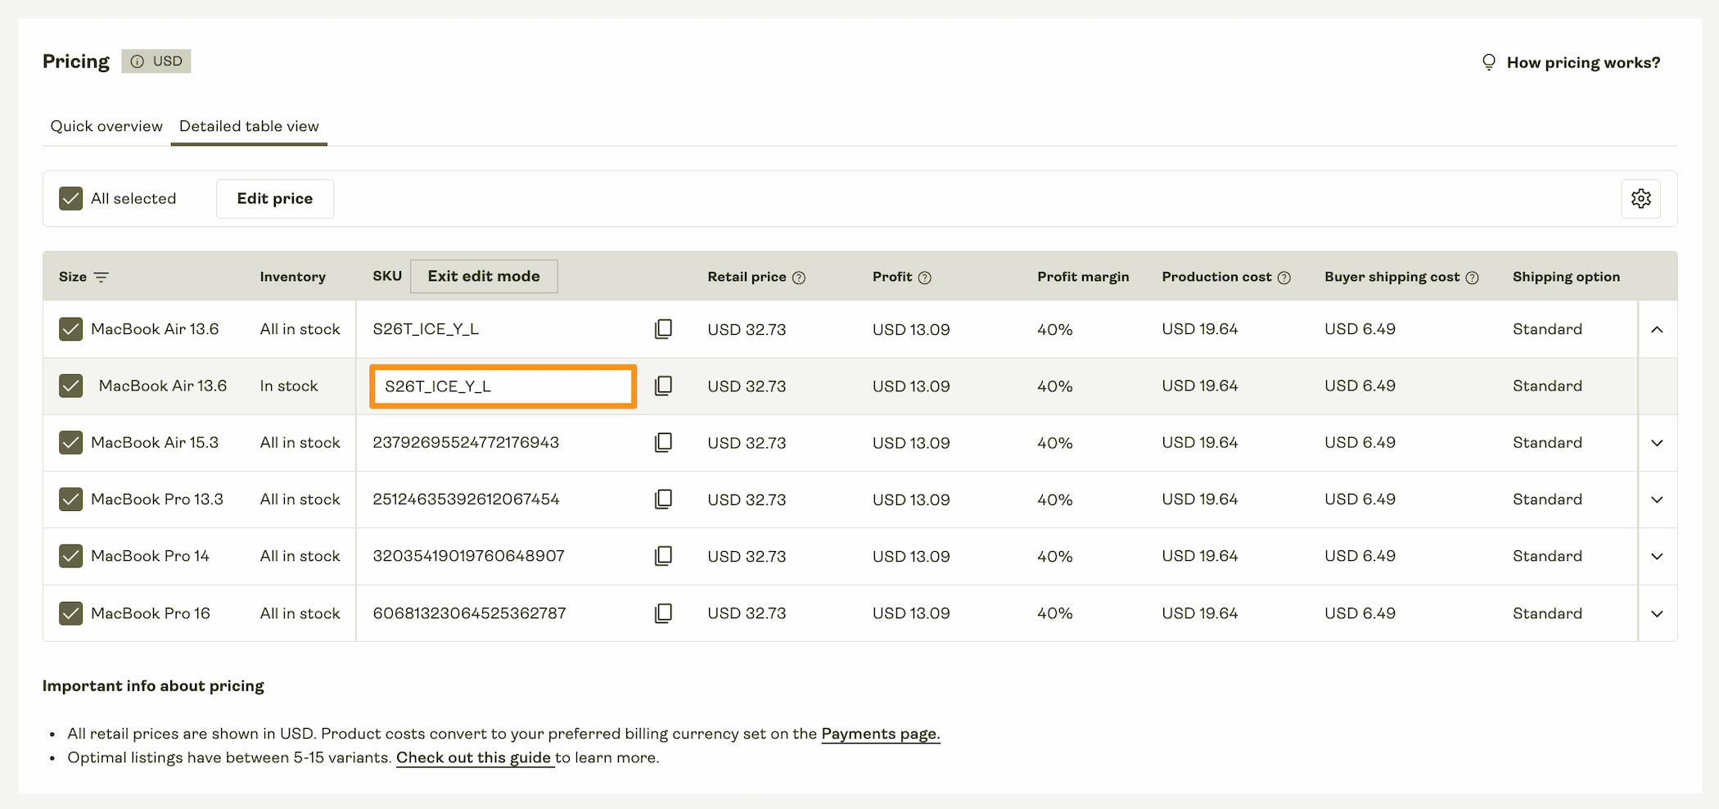Click the Size column header
The height and width of the screenshot is (809, 1719).
coord(73,277)
